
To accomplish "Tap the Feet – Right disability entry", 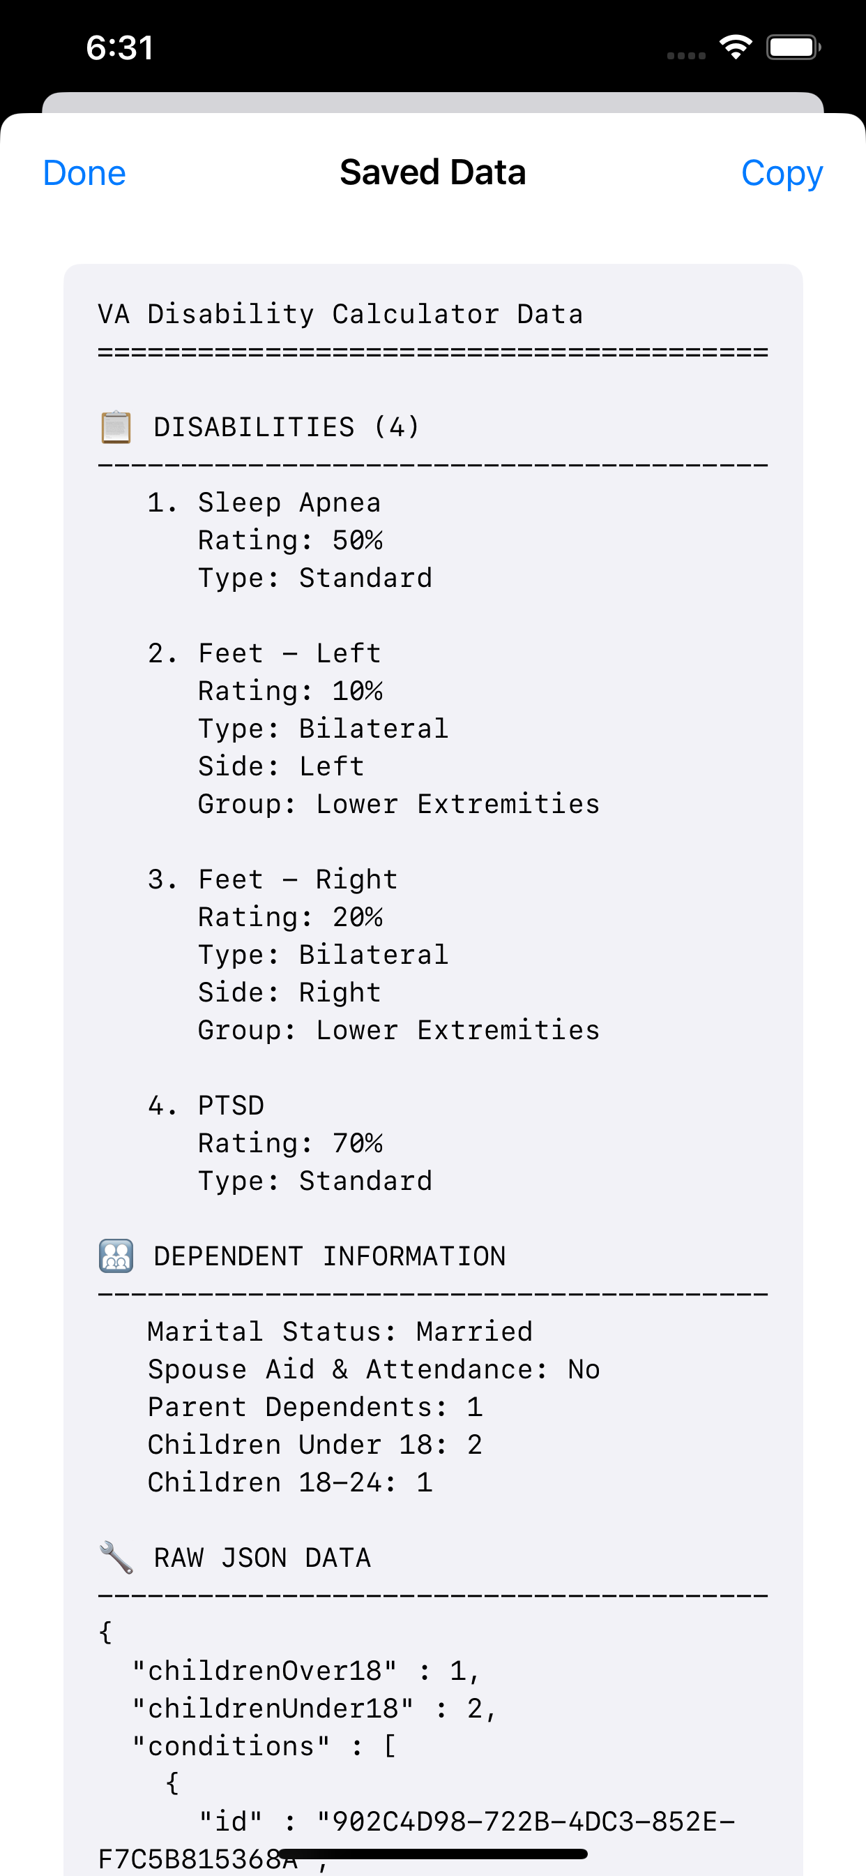I will pos(298,880).
